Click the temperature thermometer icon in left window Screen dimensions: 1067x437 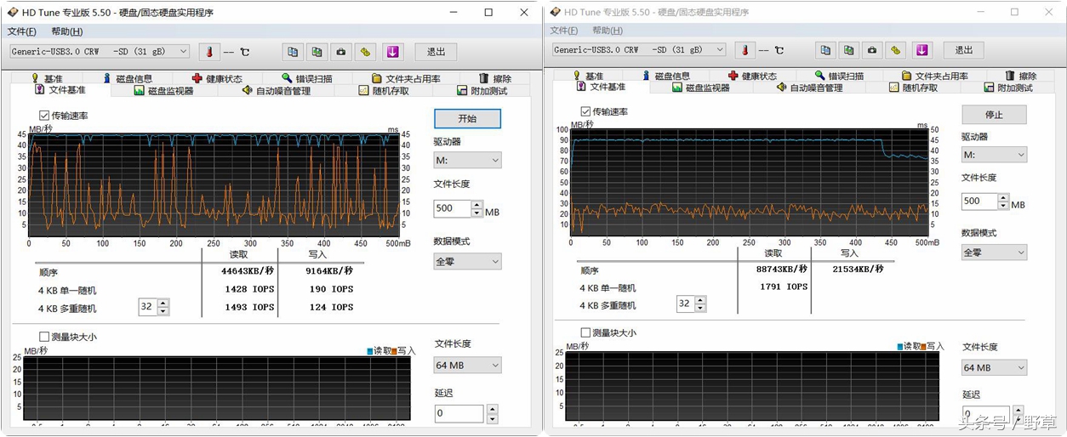(x=208, y=52)
